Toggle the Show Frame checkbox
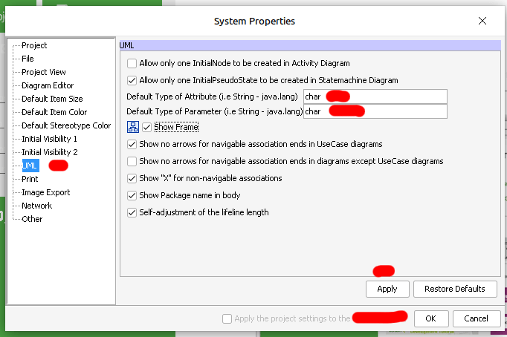The width and height of the screenshot is (507, 337). tap(147, 127)
